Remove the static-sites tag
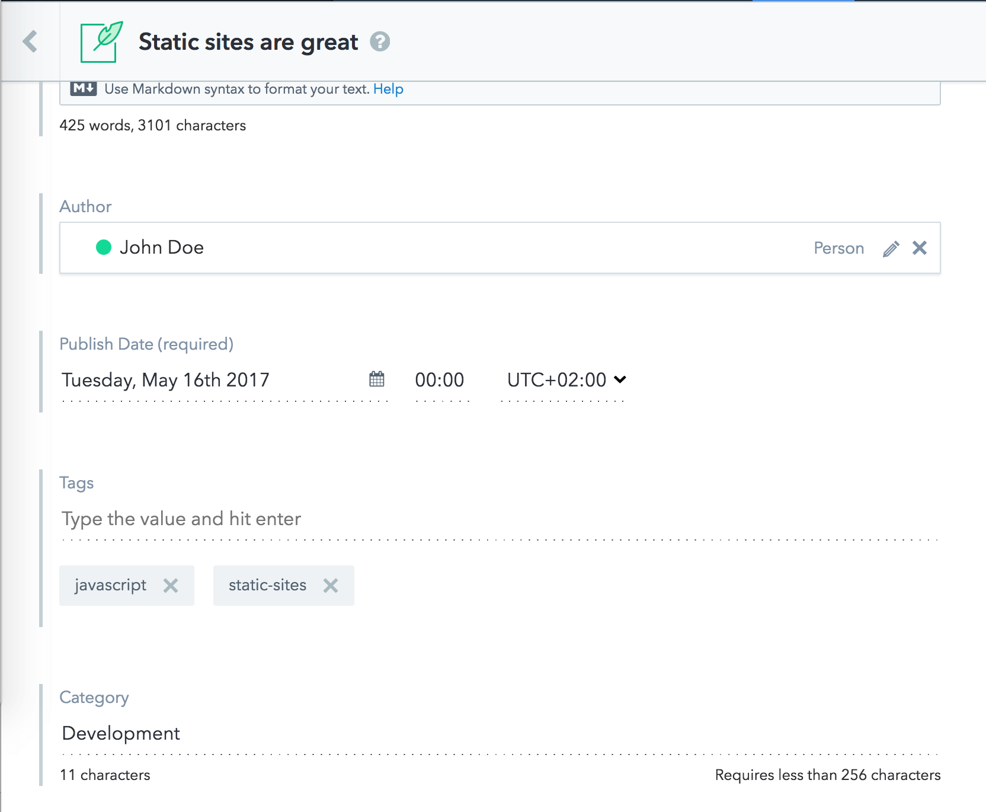 [331, 586]
